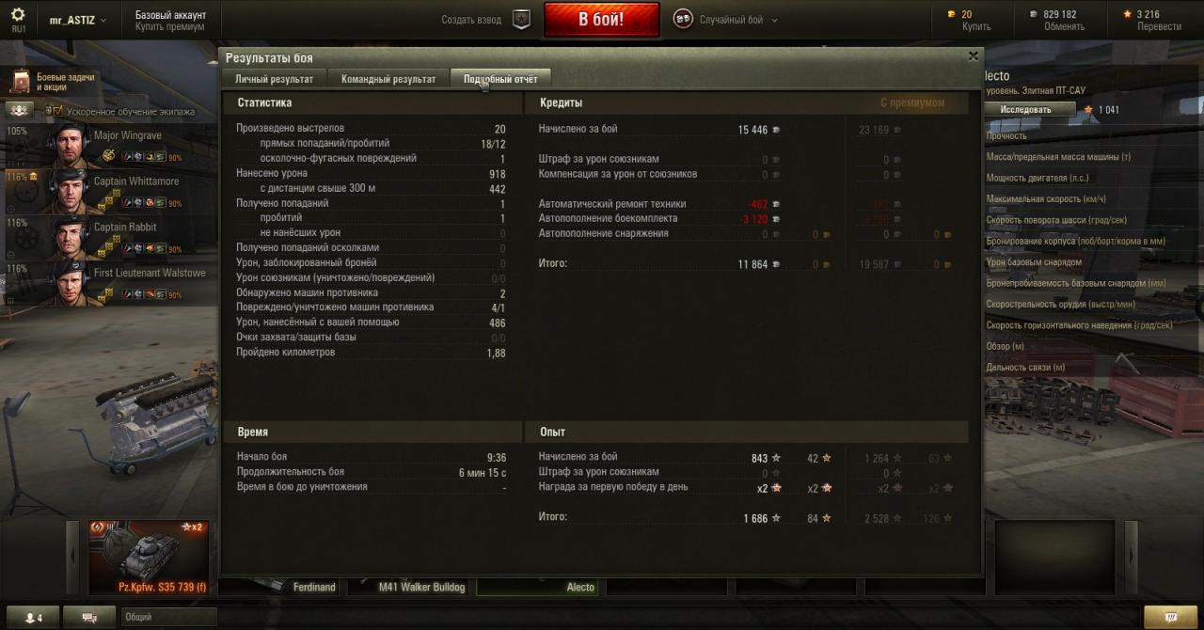This screenshot has height=630, width=1204.
Task: Click the Исследовать button
Action: tap(1030, 110)
